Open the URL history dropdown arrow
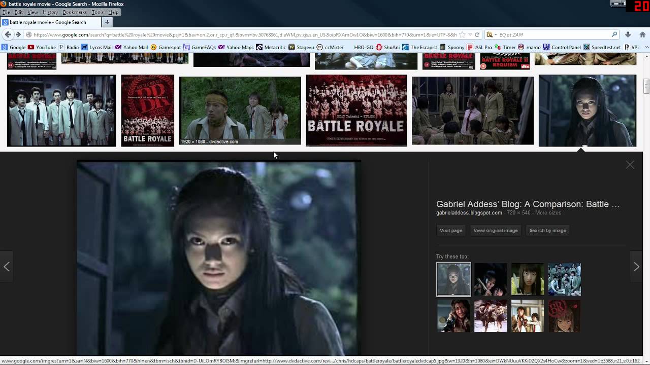650x365 pixels. [470, 34]
